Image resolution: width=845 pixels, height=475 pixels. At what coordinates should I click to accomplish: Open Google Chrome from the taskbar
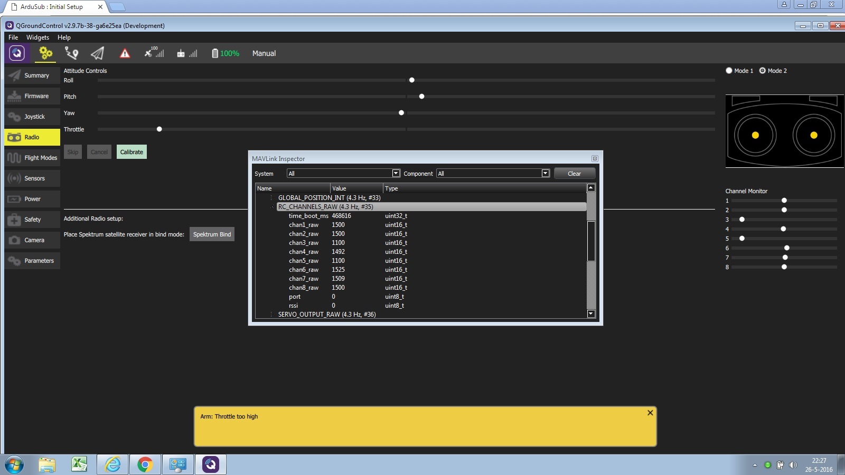[145, 465]
